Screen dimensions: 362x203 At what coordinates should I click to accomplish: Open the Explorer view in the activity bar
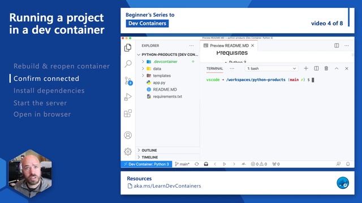pyautogui.click(x=128, y=47)
